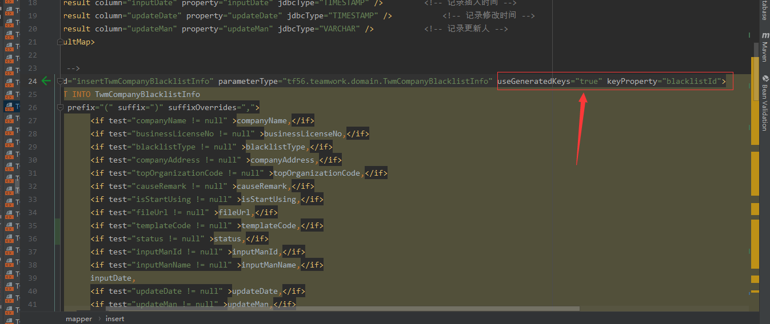Click the '记录更新人' comment on line 20
Screen dimensions: 770x324
[x=468, y=29]
